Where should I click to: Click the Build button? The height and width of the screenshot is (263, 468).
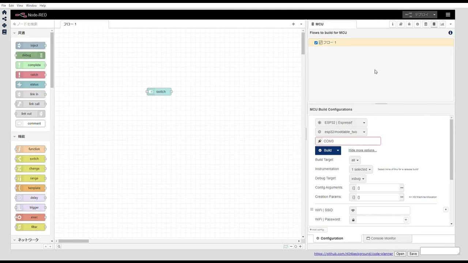[325, 150]
